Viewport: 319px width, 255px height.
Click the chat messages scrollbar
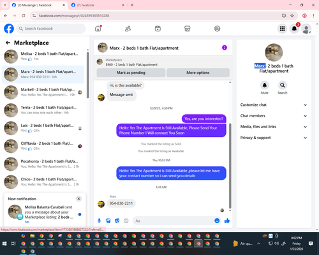(x=230, y=166)
